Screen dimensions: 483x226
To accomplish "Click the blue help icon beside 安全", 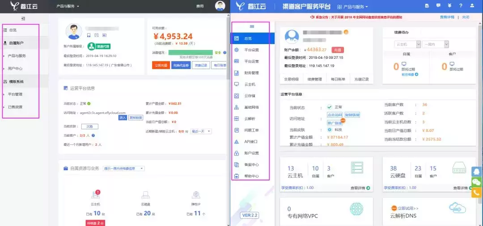I will coord(225,53).
